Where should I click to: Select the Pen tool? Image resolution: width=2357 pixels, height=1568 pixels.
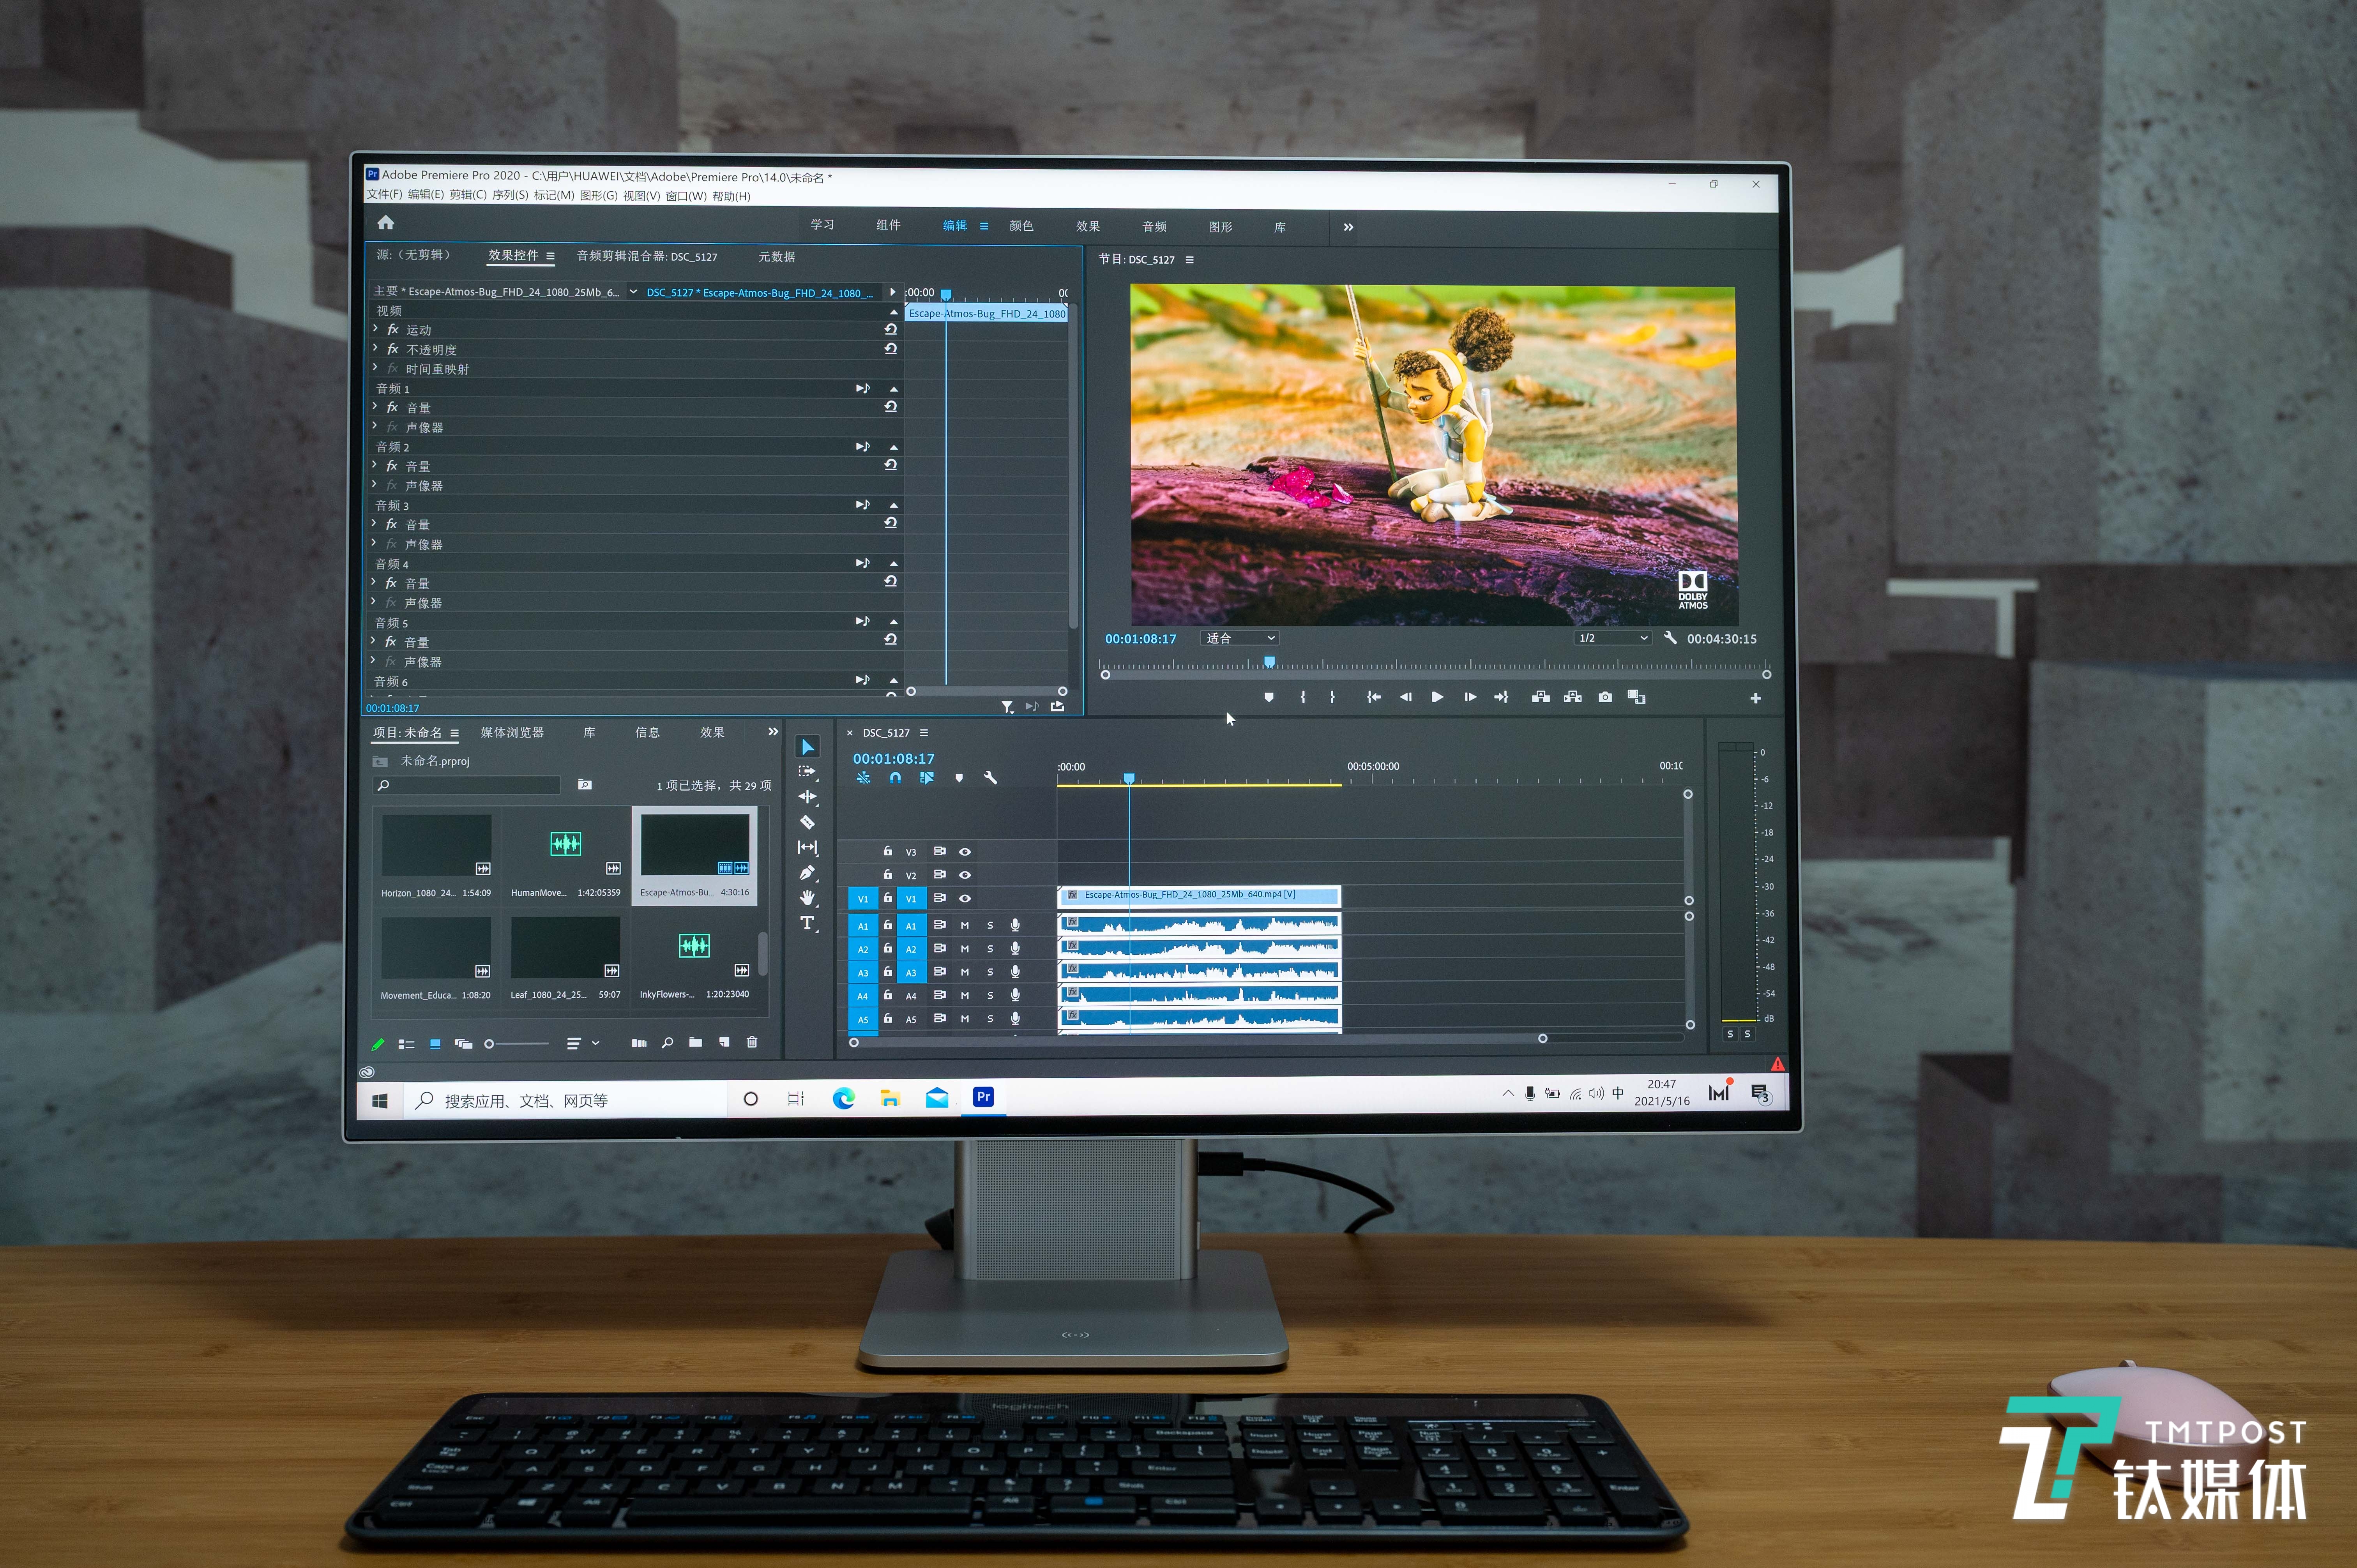coord(807,873)
